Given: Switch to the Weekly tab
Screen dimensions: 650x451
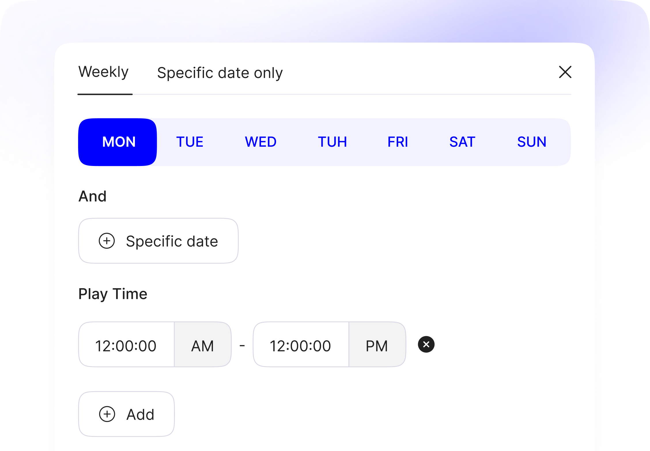Looking at the screenshot, I should point(104,72).
